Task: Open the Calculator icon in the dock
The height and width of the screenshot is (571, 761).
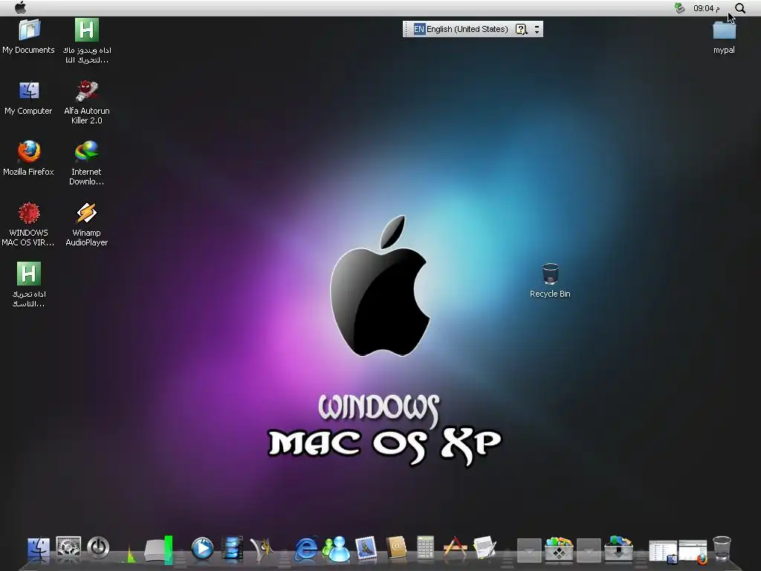Action: 425,548
